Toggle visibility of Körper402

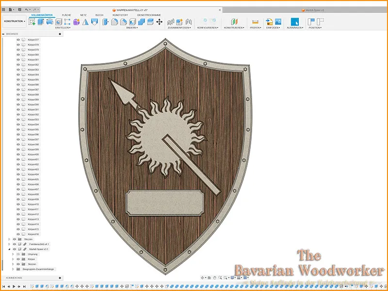coord(18,164)
